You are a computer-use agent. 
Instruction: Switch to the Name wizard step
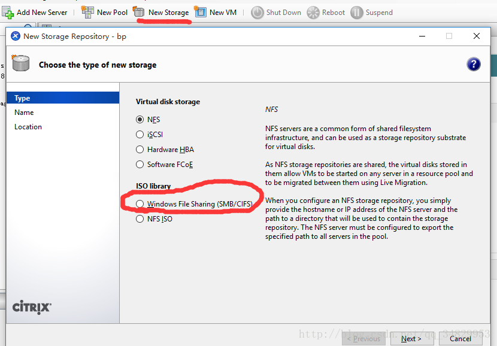(x=24, y=113)
